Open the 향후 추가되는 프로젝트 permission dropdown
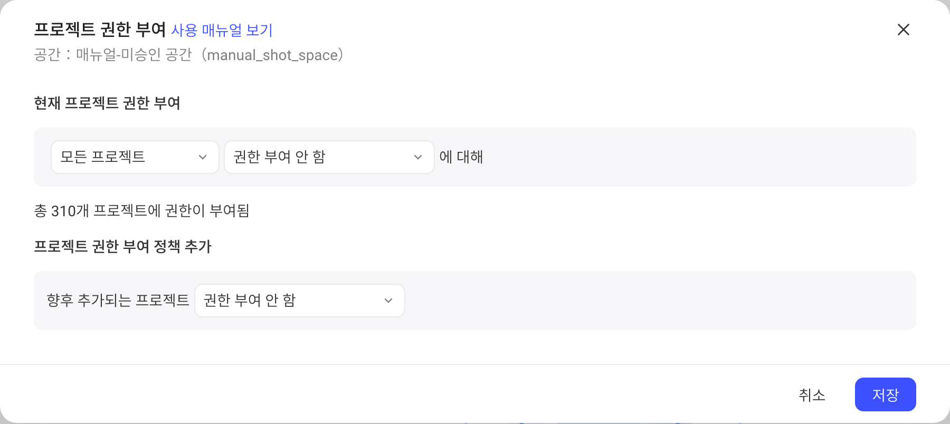This screenshot has height=424, width=950. 300,301
